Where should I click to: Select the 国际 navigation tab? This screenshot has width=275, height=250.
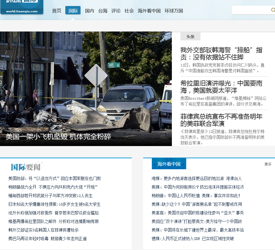pos(73,10)
